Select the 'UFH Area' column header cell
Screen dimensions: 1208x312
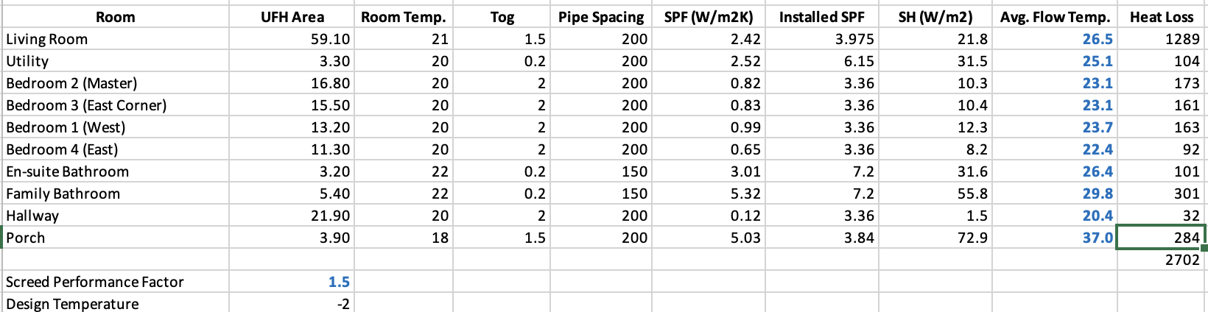292,17
